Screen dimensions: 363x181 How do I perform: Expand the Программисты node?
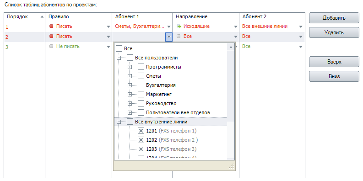130,67
